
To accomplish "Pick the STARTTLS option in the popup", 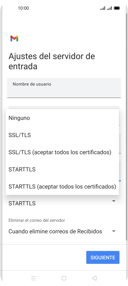I will coord(62,169).
